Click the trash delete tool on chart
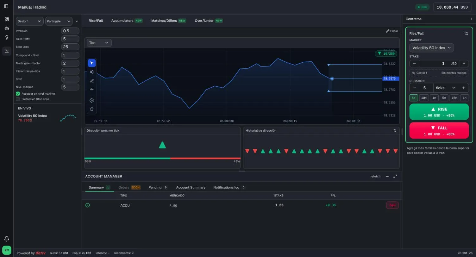This screenshot has height=257, width=476. click(92, 109)
